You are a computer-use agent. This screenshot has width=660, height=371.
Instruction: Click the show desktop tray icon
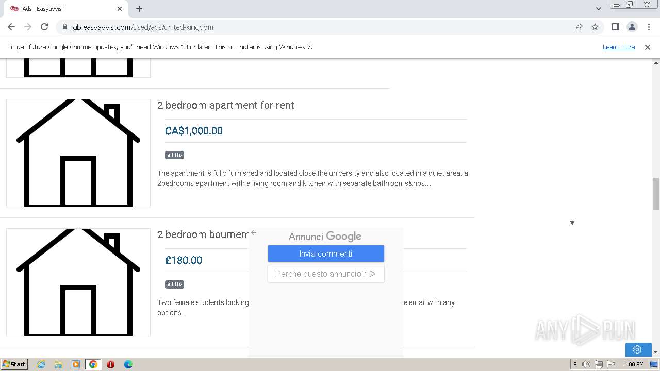click(x=654, y=364)
